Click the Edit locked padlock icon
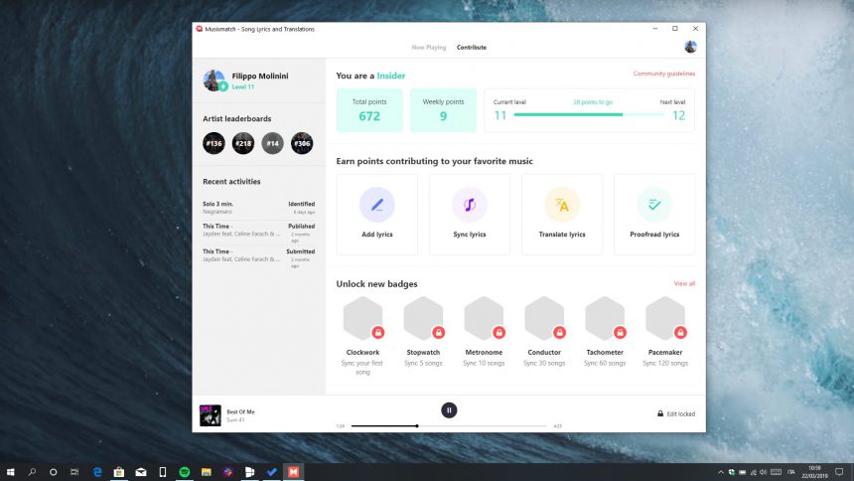This screenshot has height=481, width=854. (x=660, y=413)
